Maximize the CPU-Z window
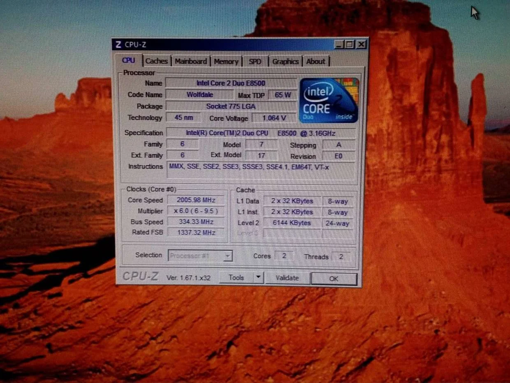This screenshot has height=383, width=510. 350,44
